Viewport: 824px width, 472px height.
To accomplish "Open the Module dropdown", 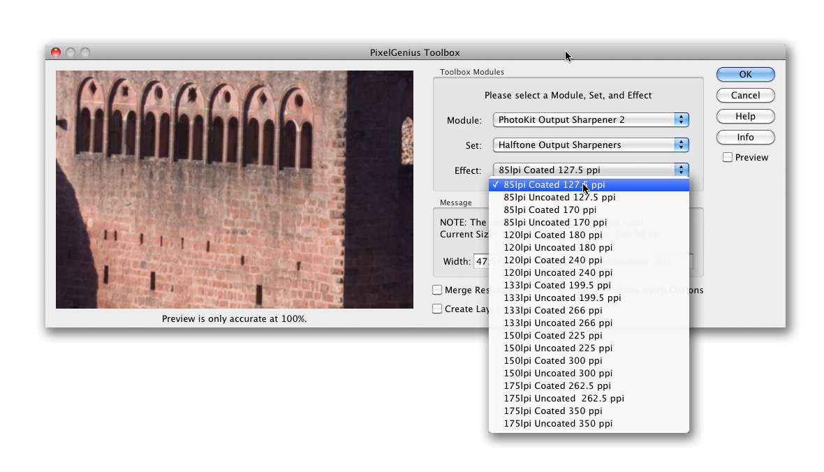I will [591, 120].
